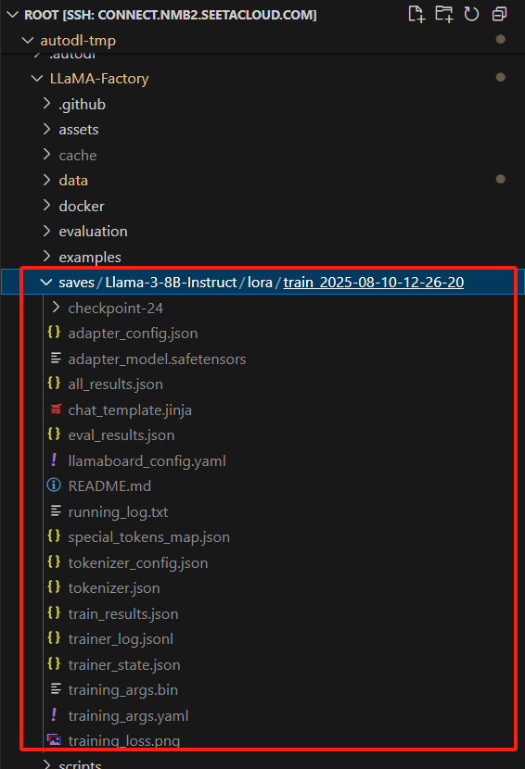Open trainer_state.json
The image size is (525, 769).
coord(124,665)
